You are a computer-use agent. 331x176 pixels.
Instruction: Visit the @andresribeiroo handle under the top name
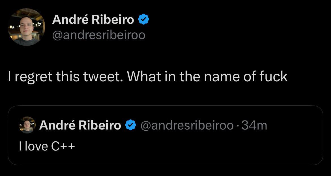[x=99, y=35]
